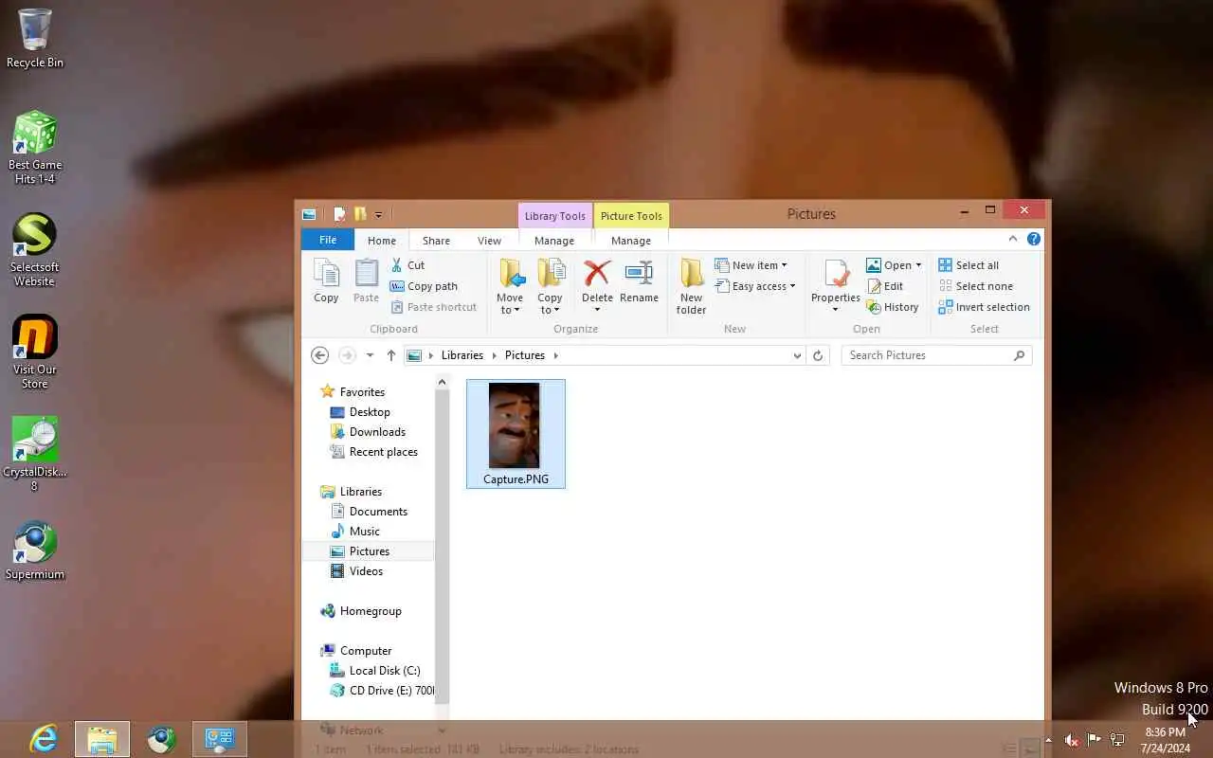Refresh the Pictures folder view
This screenshot has width=1213, height=758.
coord(818,355)
